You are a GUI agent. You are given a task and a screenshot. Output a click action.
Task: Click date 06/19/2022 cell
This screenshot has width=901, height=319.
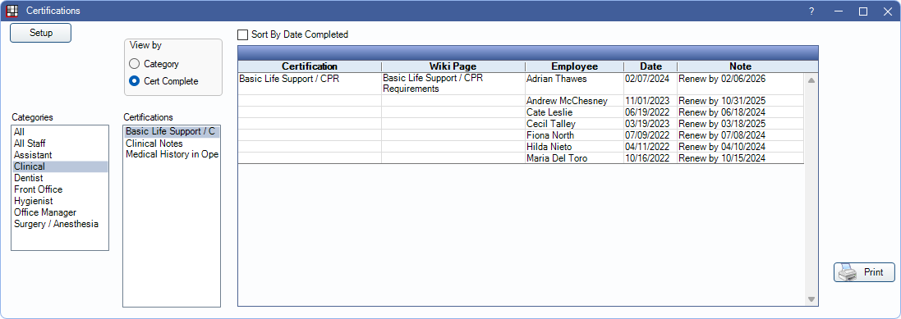point(650,112)
